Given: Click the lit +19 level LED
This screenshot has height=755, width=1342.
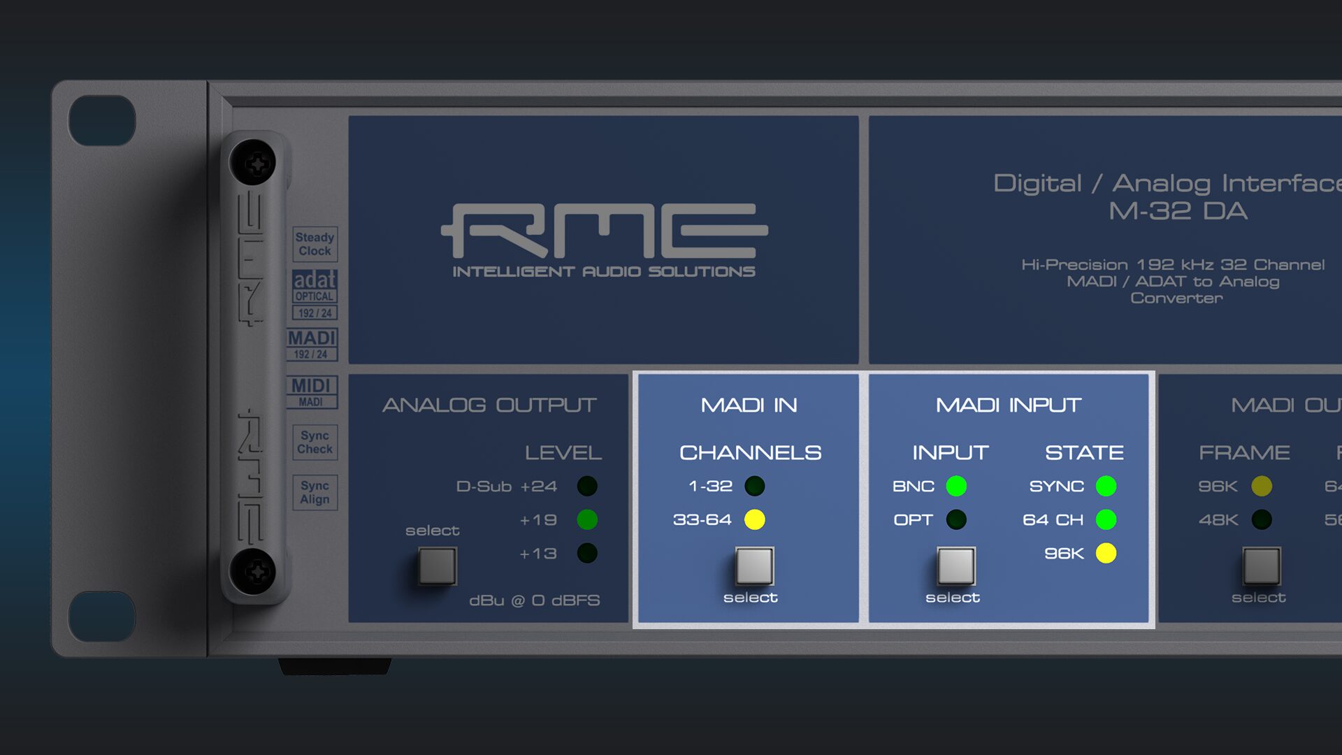Looking at the screenshot, I should click(x=587, y=519).
